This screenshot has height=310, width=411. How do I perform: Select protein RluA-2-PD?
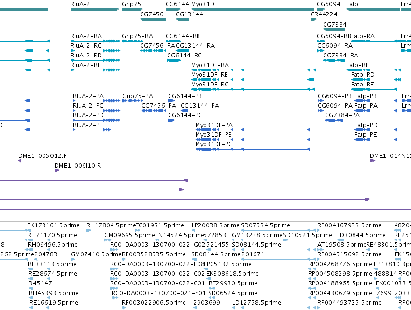point(97,120)
